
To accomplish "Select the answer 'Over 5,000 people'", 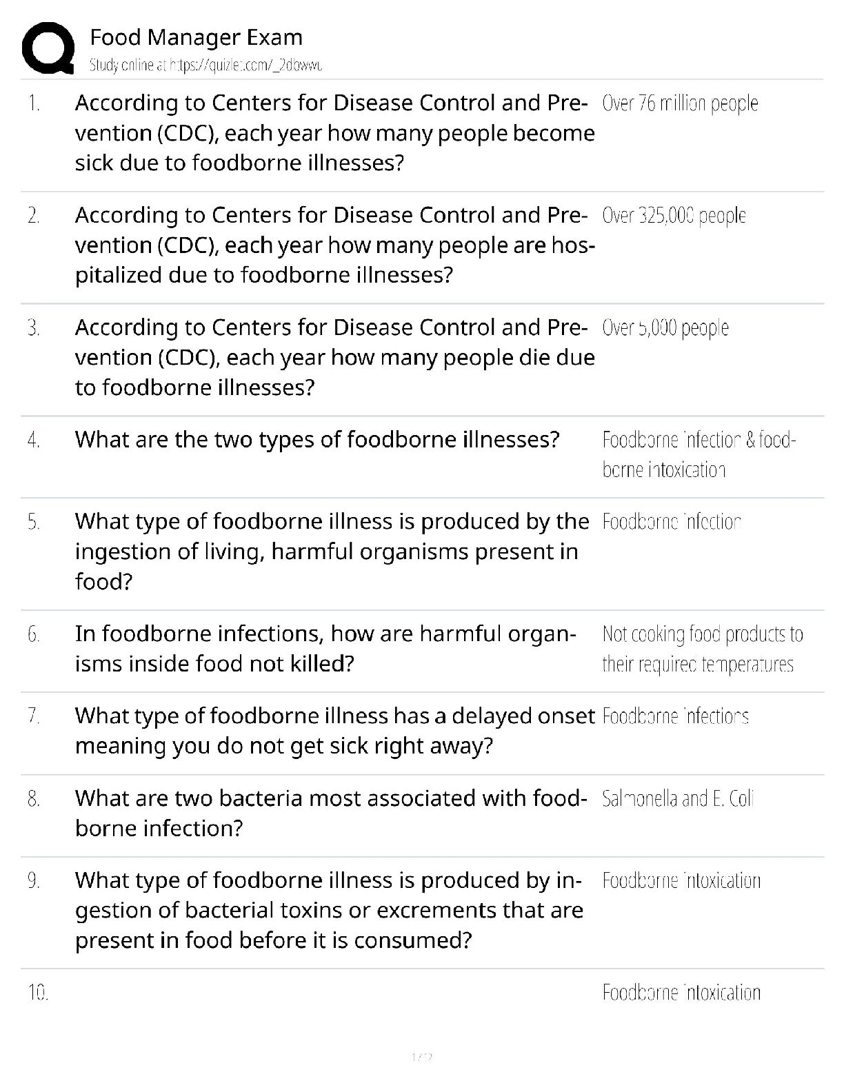I will 665,328.
